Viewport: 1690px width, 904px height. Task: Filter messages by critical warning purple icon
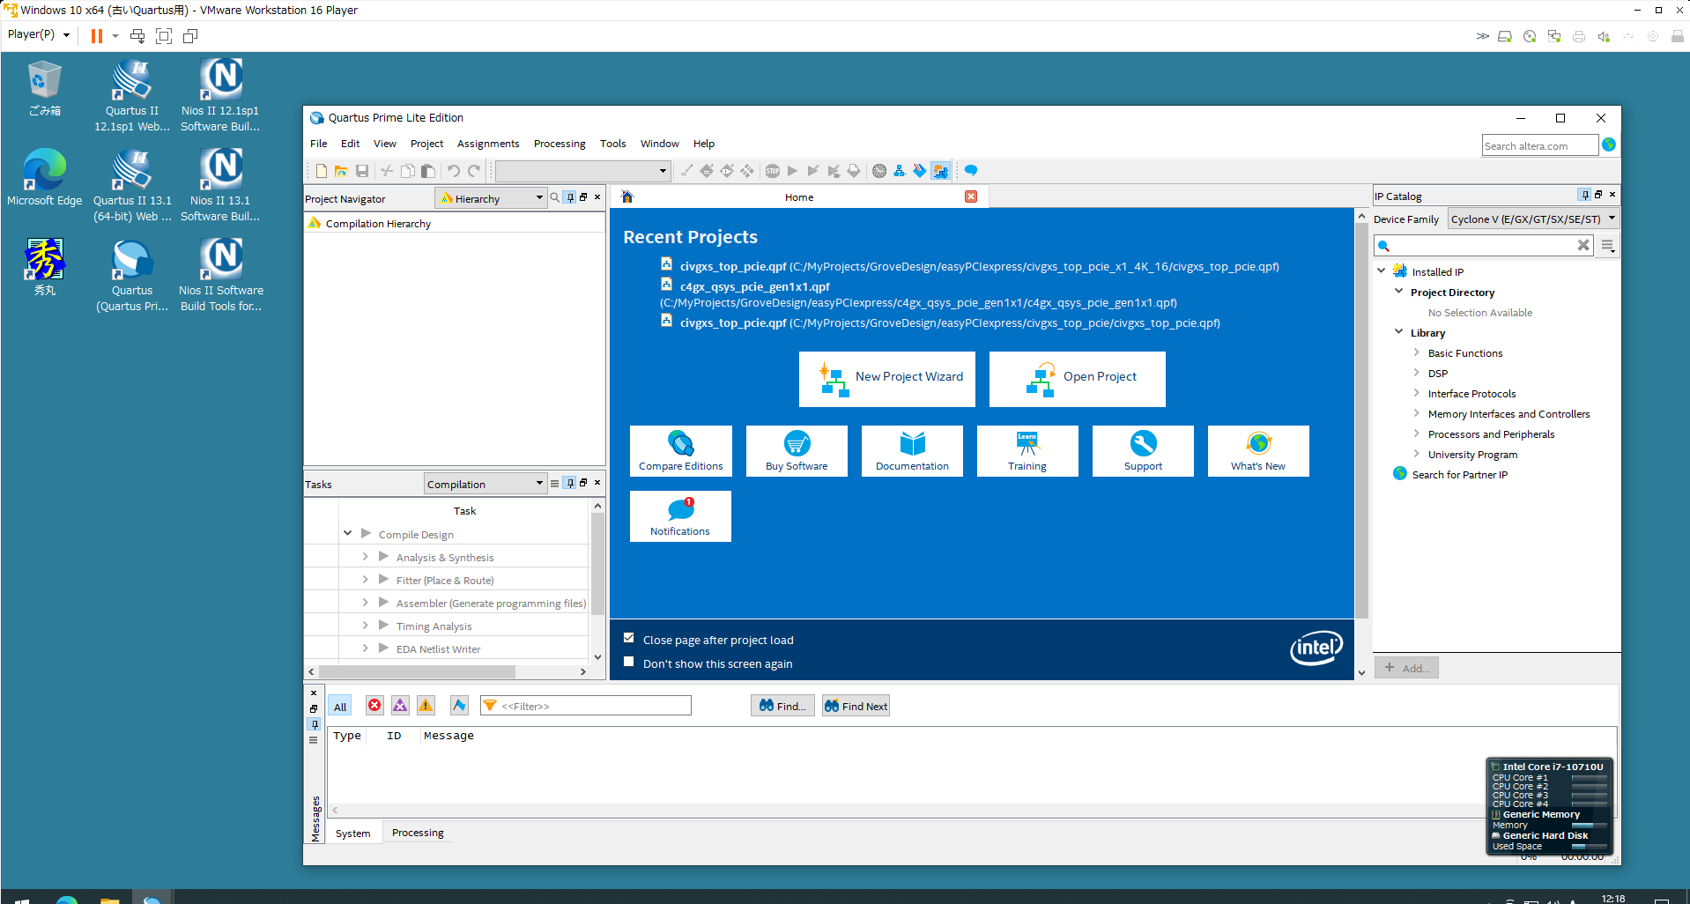pos(400,705)
